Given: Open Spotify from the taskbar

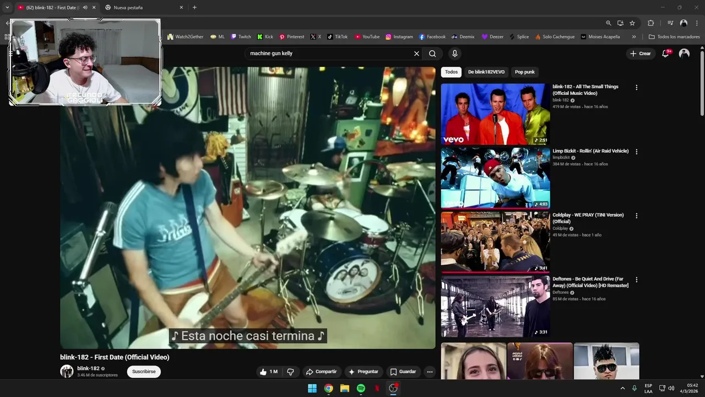Looking at the screenshot, I should pyautogui.click(x=361, y=388).
